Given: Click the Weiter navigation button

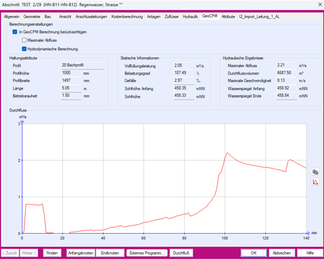Looking at the screenshot, I should coord(29,253).
